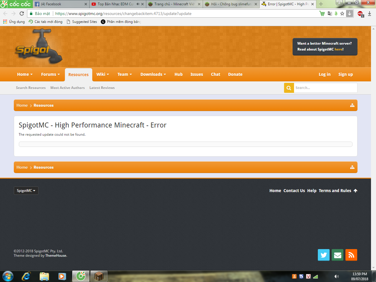Click sitemap icon in top breadcrumb bar
The width and height of the screenshot is (376, 282).
tap(352, 105)
